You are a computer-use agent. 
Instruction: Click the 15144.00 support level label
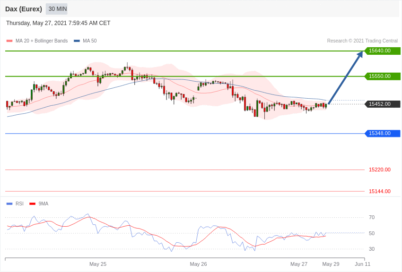coord(380,191)
